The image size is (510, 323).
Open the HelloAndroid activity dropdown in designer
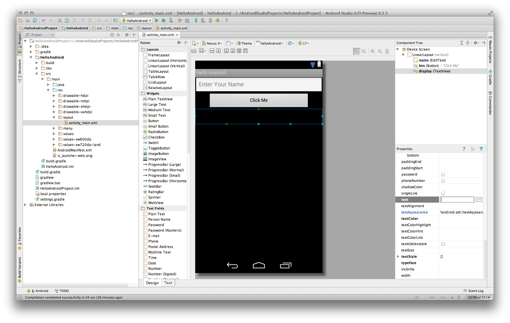[270, 43]
